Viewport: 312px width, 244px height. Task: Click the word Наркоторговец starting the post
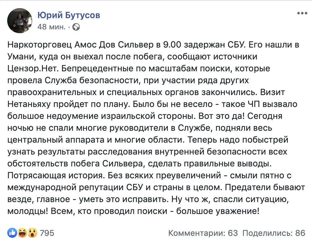click(39, 45)
